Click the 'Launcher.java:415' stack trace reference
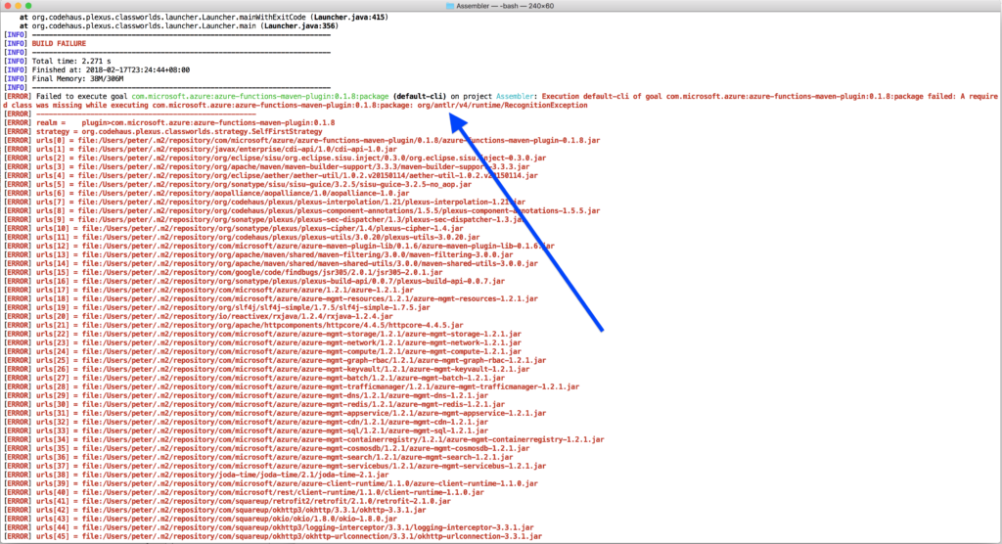The image size is (1002, 544). pos(349,18)
